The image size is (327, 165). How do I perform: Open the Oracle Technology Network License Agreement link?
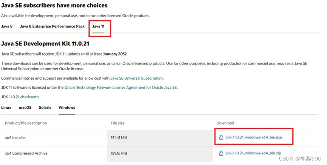[121, 88]
